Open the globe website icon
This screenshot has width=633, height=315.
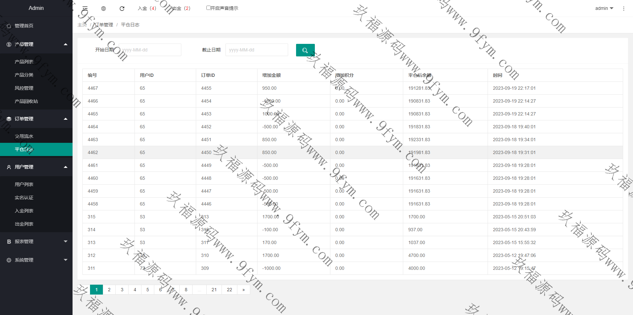pos(104,9)
